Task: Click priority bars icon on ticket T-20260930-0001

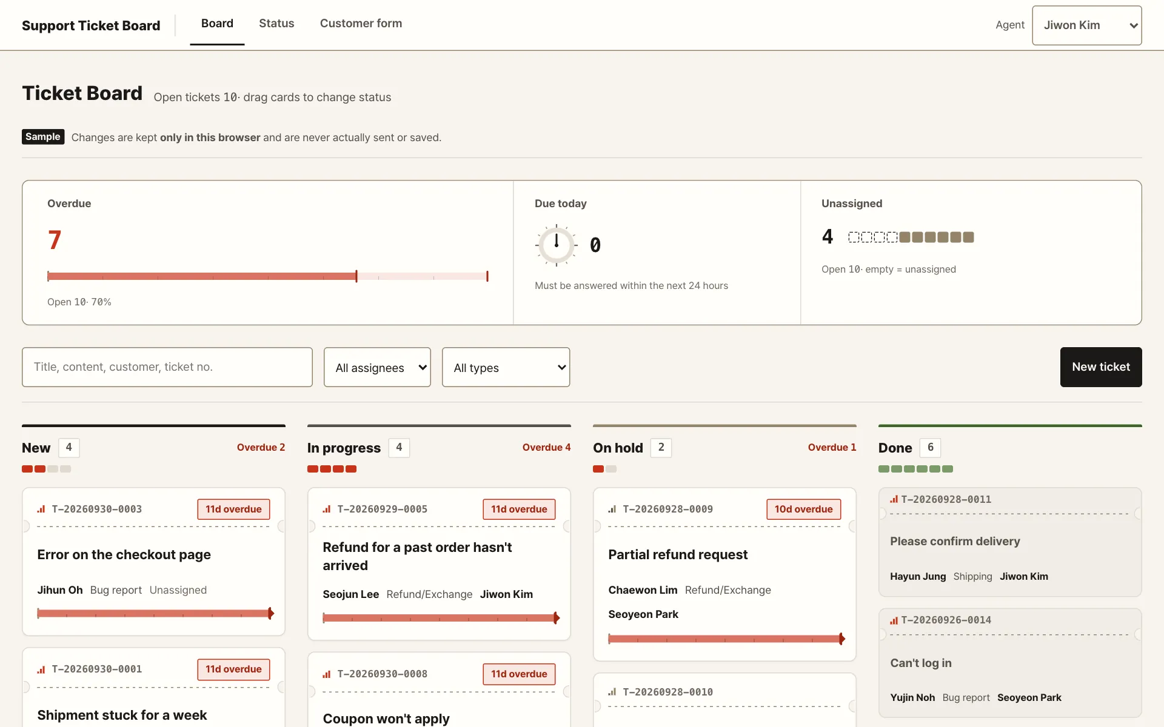Action: [x=41, y=669]
